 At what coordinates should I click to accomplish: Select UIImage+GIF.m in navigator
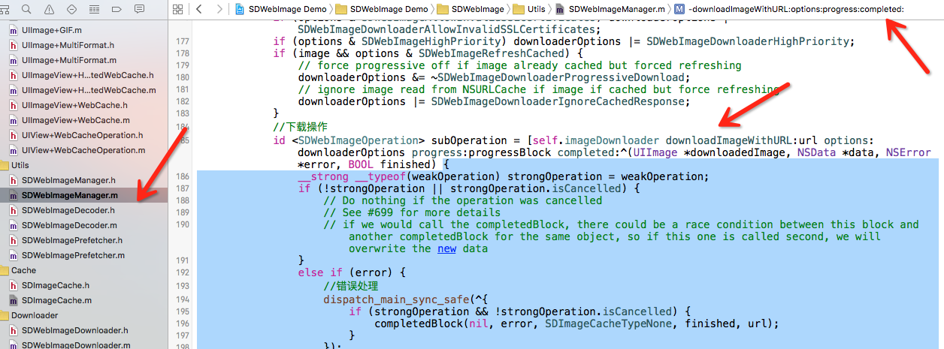(53, 30)
